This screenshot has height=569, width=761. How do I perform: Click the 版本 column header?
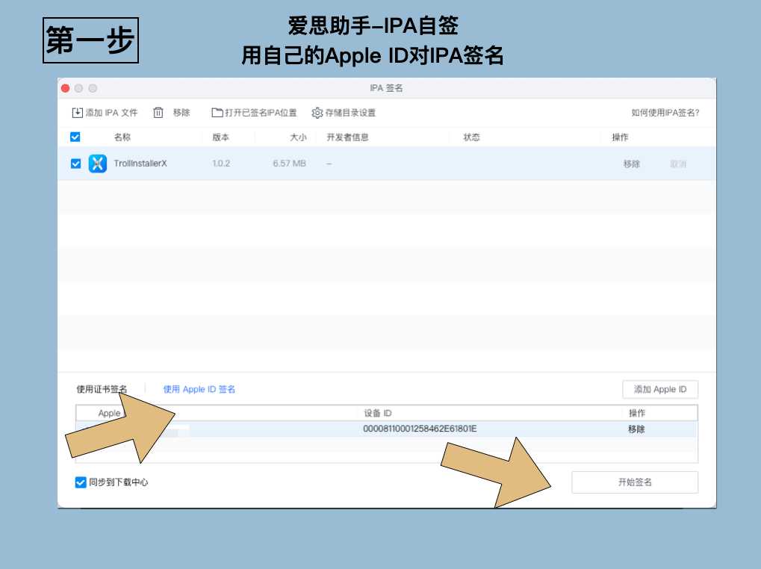pos(221,137)
